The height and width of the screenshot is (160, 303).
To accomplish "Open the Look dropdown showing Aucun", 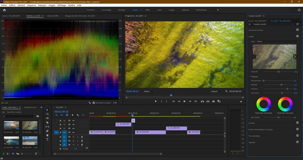I will point(278,41).
